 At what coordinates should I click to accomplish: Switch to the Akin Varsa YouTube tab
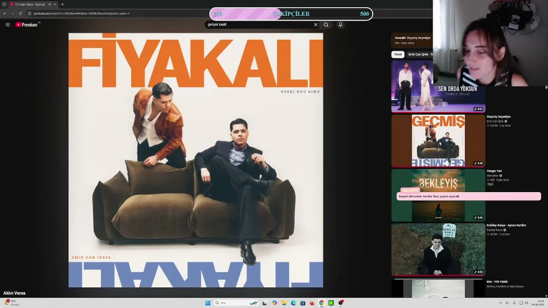[x=30, y=4]
